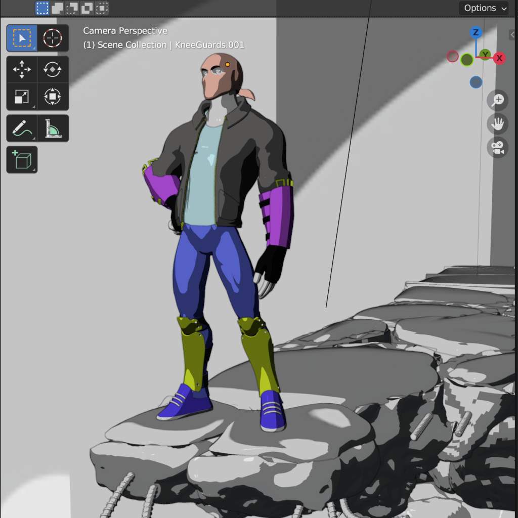Click the KneeGuards.001 object name text
Viewport: 518px width, 518px height.
[209, 45]
